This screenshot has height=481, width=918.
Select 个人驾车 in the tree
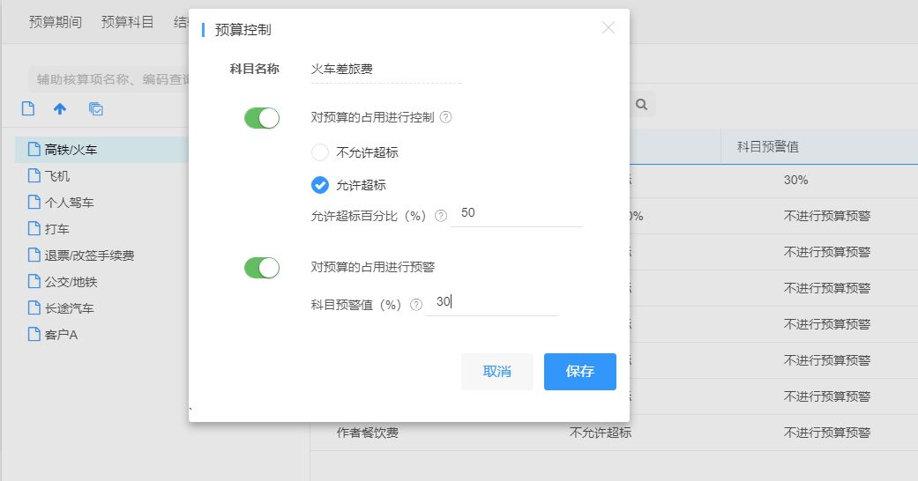[69, 203]
